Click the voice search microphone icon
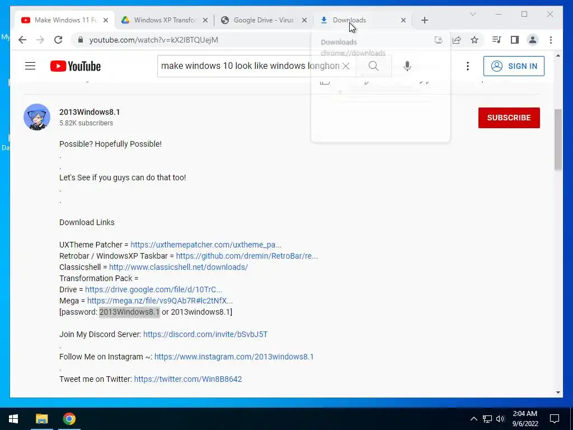Image resolution: width=573 pixels, height=430 pixels. click(x=407, y=66)
